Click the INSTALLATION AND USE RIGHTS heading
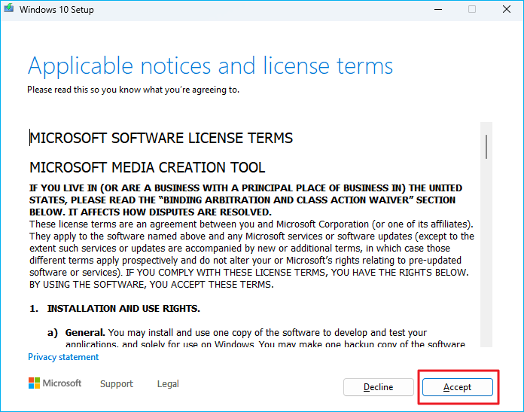This screenshot has height=412, width=524. click(123, 308)
